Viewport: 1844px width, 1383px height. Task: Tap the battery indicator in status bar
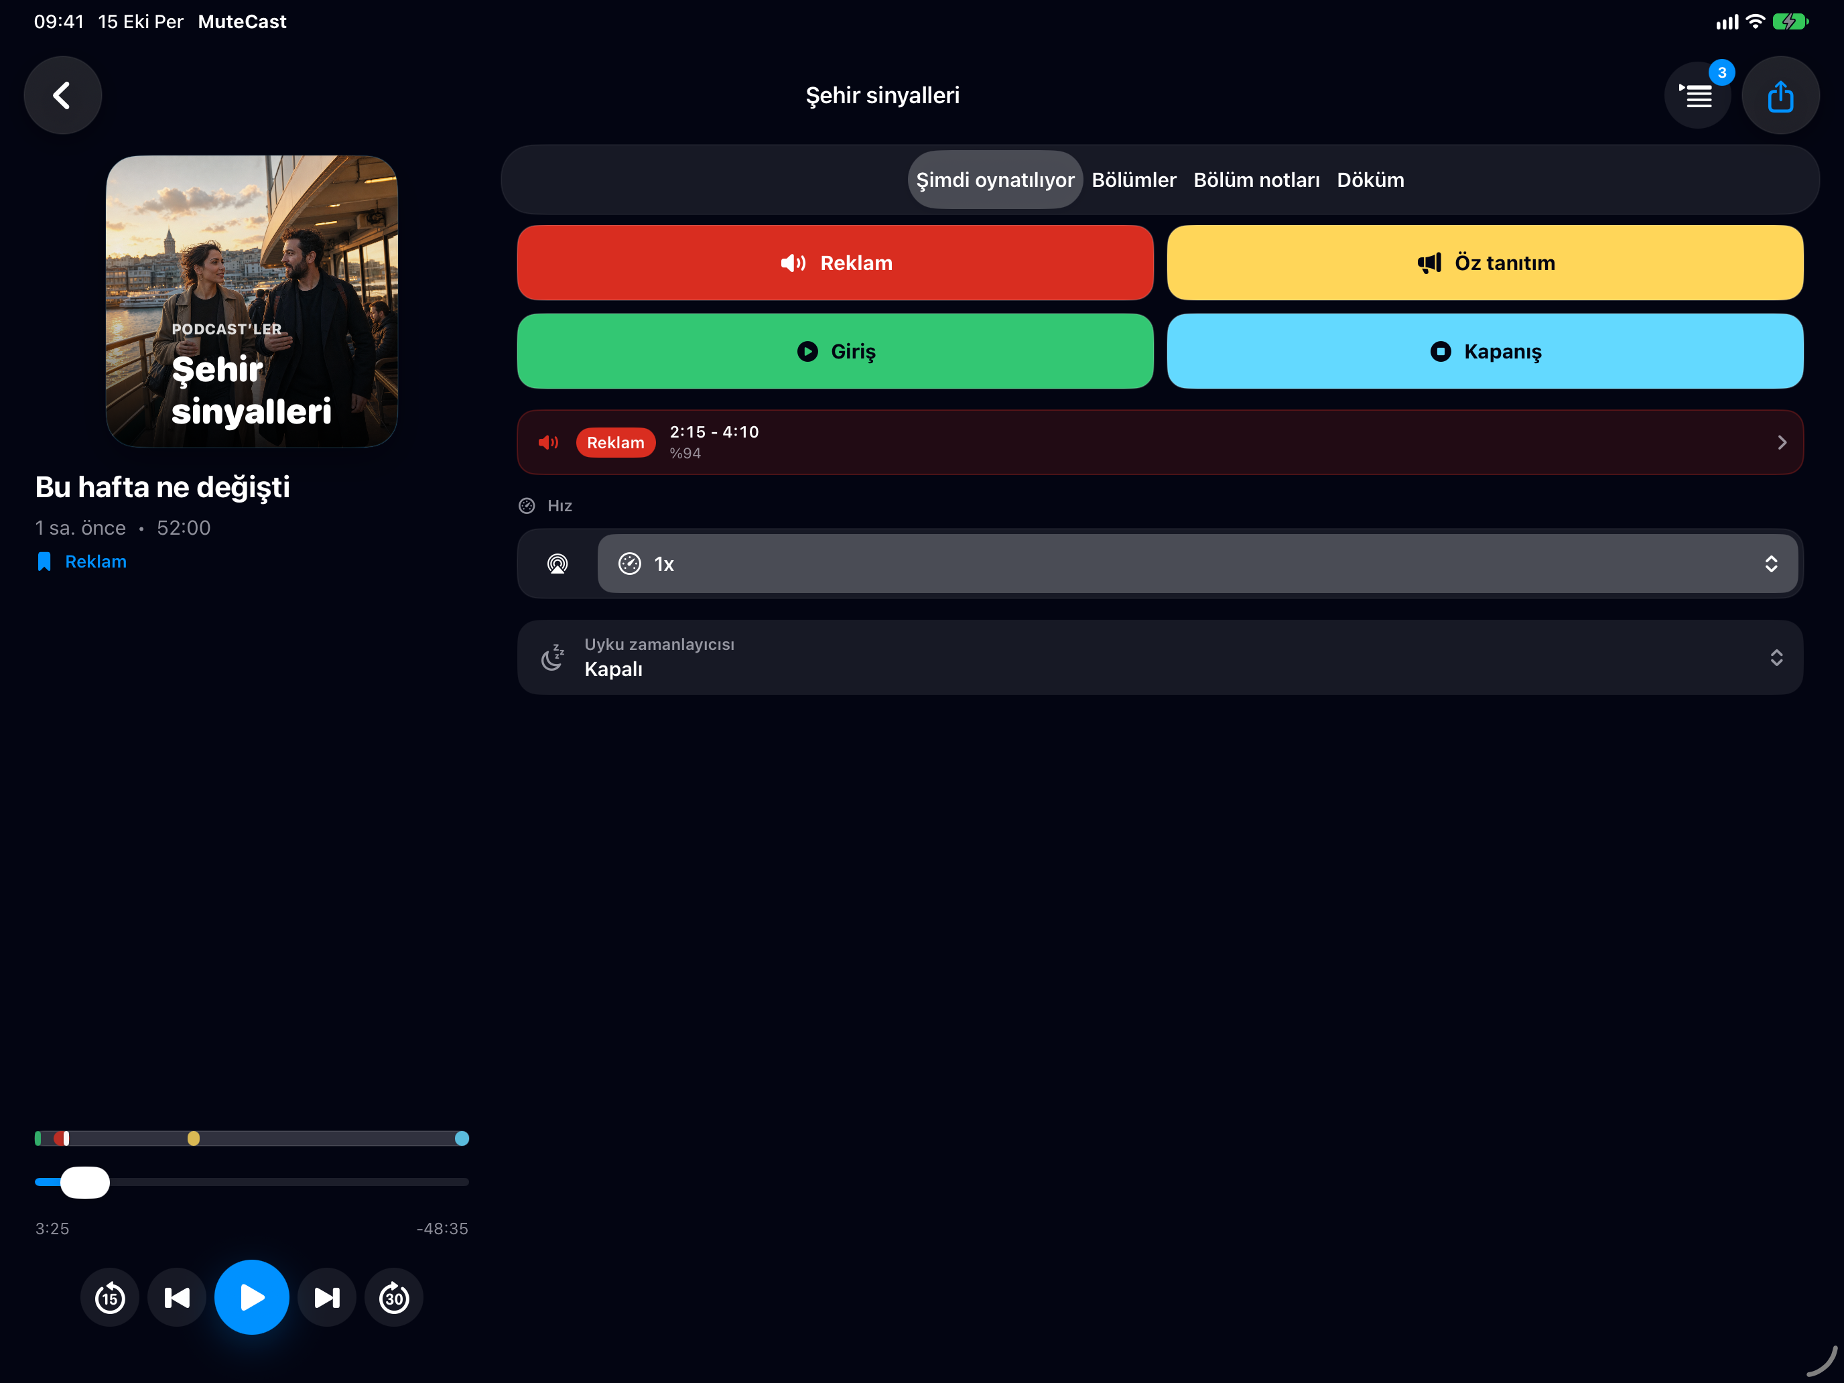click(1790, 21)
